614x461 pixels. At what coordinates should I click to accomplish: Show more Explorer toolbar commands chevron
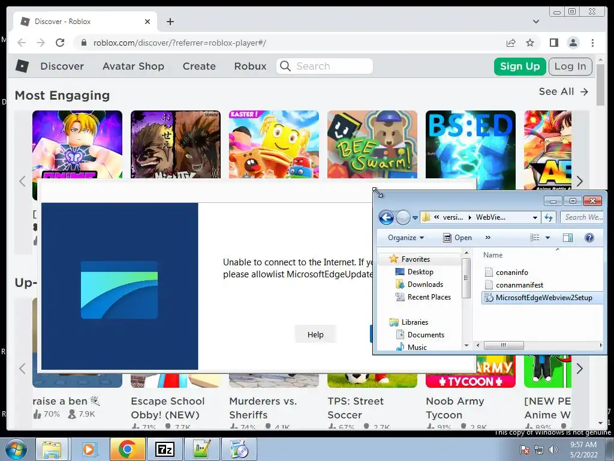pos(488,237)
